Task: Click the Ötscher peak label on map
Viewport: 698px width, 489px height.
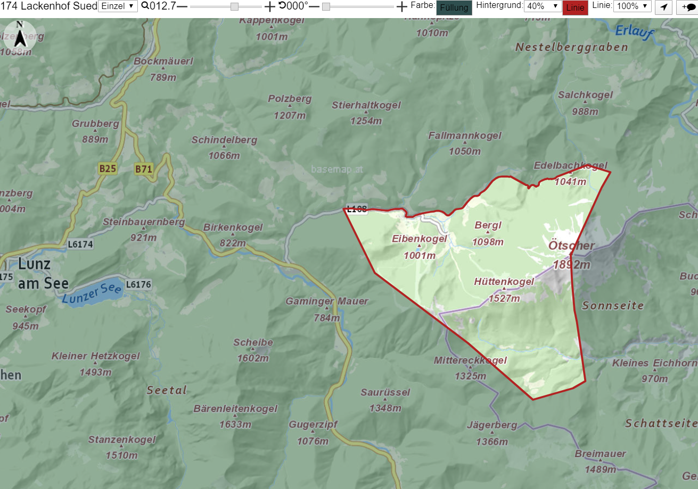Action: click(x=571, y=246)
